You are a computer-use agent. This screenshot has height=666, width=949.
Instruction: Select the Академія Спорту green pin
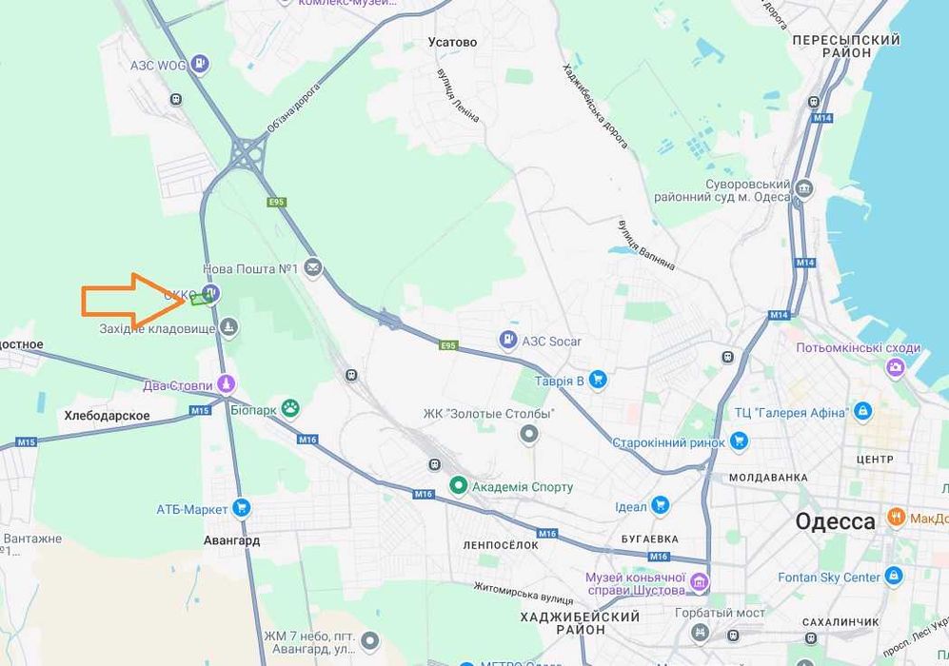pyautogui.click(x=458, y=485)
